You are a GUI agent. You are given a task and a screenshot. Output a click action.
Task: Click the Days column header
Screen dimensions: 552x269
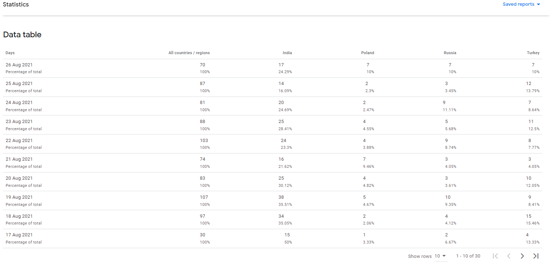10,53
